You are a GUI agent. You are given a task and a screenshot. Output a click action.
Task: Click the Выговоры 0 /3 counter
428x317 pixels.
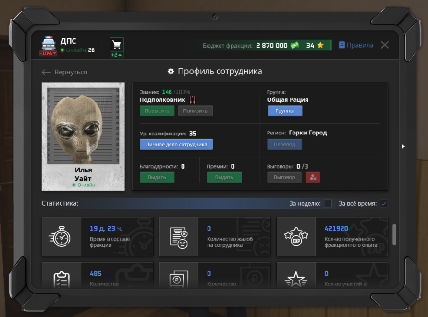coord(288,166)
